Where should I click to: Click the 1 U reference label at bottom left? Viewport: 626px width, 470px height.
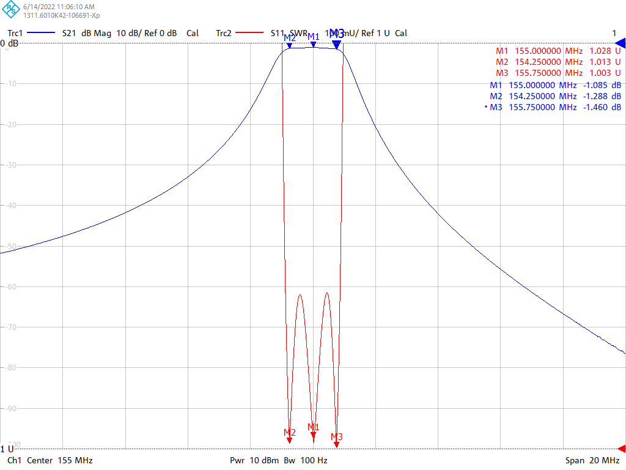[x=7, y=449]
